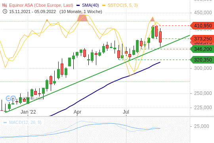The width and height of the screenshot is (214, 143).
Task: Click the candlestick chart icon beside Equinor ASA
Action: coord(4,5)
